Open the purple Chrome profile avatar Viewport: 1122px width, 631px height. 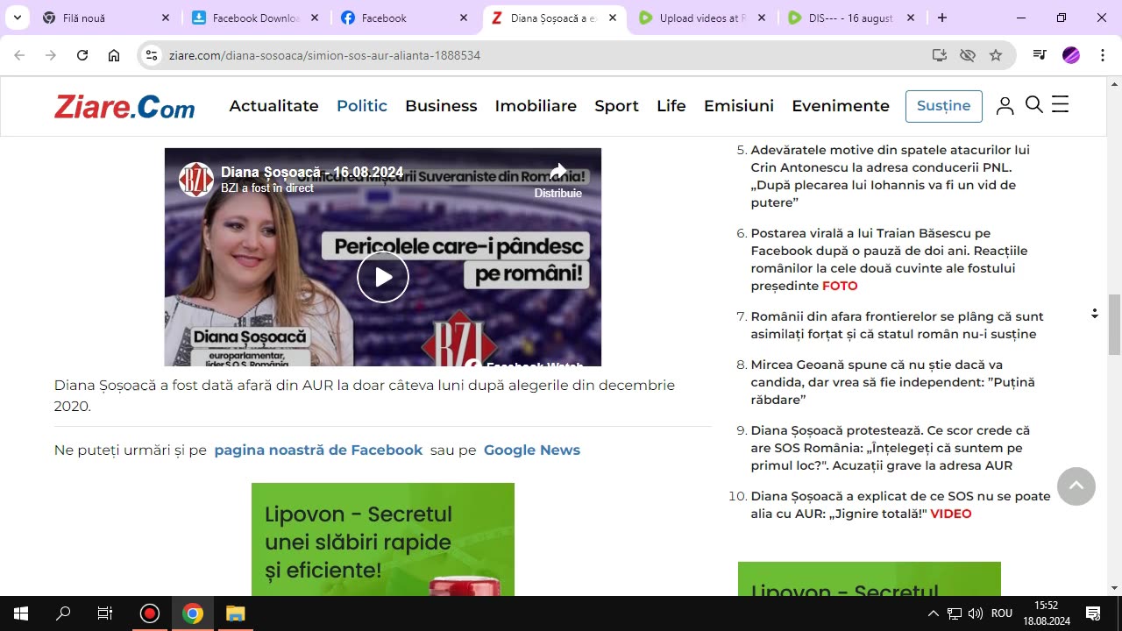click(x=1071, y=55)
